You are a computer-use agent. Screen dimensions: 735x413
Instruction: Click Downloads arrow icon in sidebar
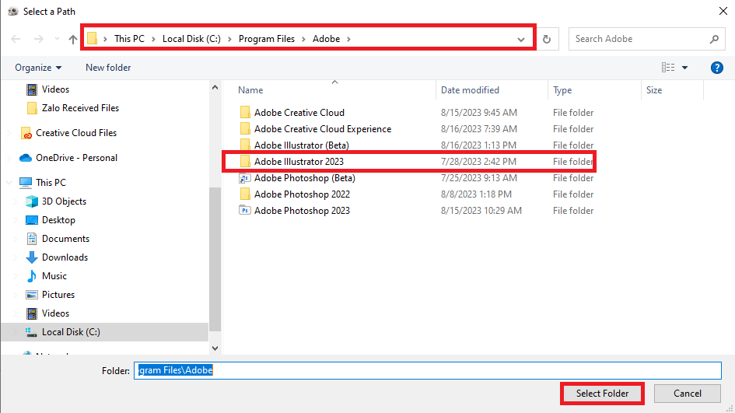(31, 257)
